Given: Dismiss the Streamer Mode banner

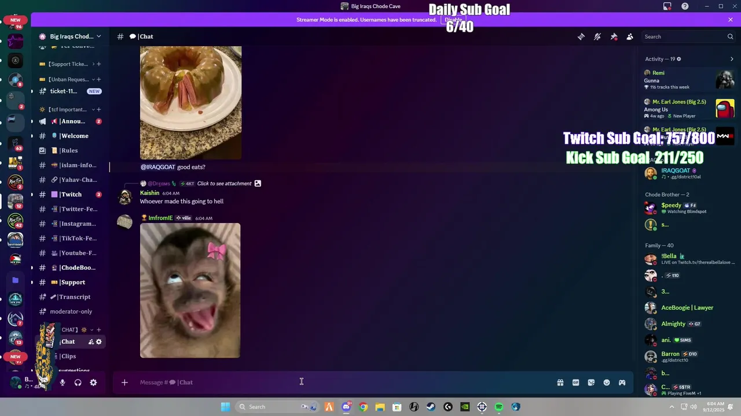Looking at the screenshot, I should coord(731,20).
